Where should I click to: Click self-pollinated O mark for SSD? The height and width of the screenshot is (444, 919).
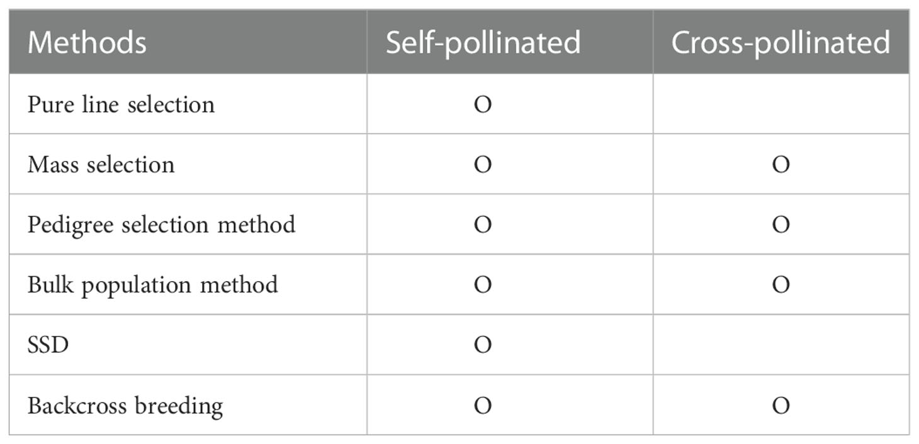(483, 345)
